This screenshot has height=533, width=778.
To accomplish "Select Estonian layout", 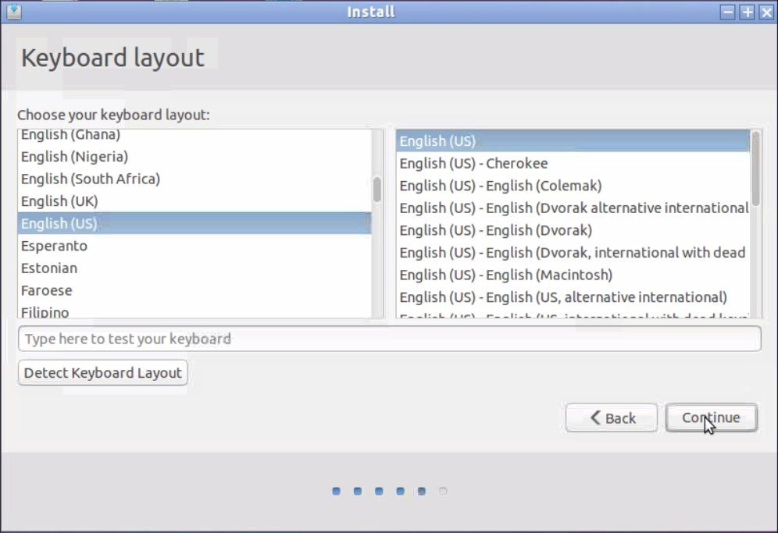I will pos(194,268).
